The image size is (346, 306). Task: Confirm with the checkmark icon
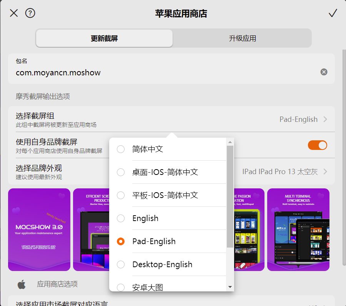point(333,13)
